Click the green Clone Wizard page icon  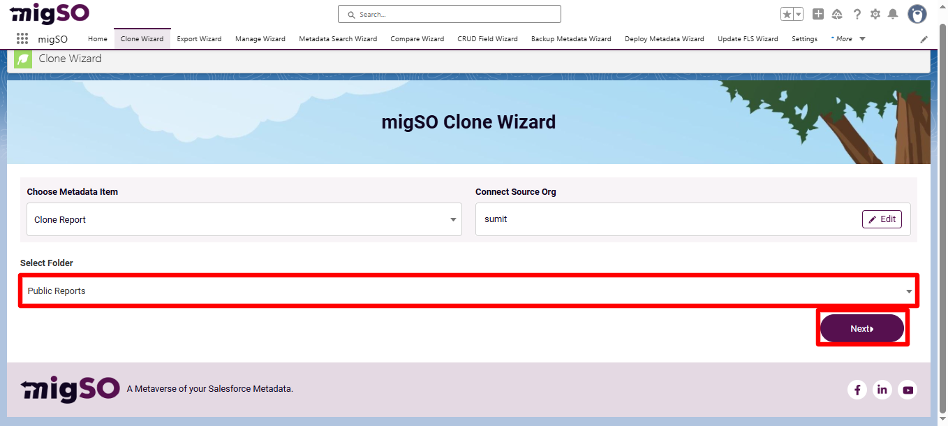23,60
